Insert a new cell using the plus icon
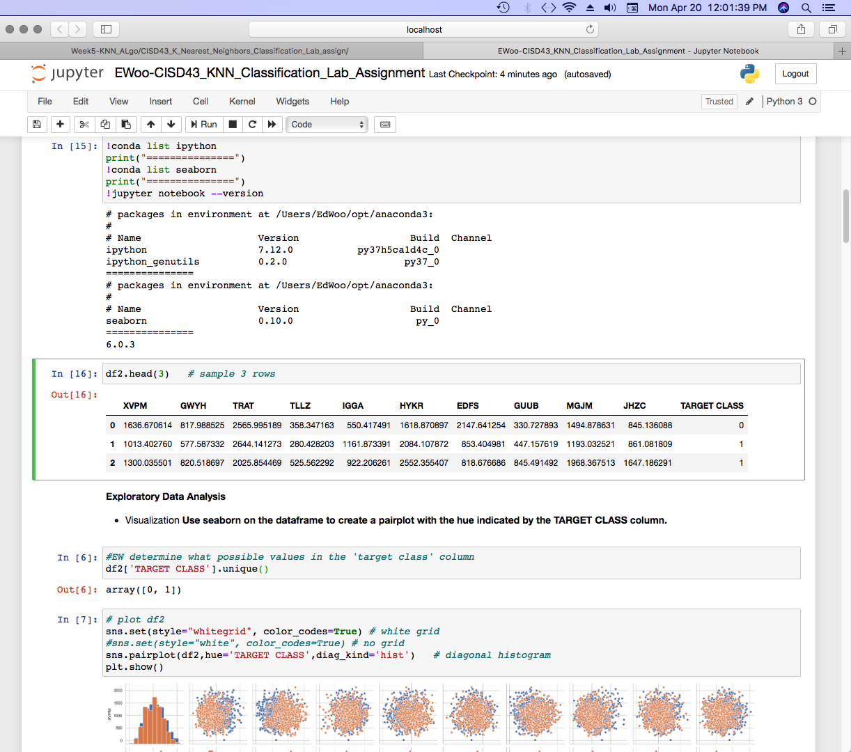 (x=60, y=124)
